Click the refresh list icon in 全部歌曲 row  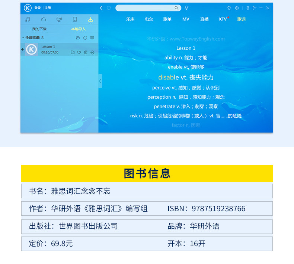click(85, 38)
